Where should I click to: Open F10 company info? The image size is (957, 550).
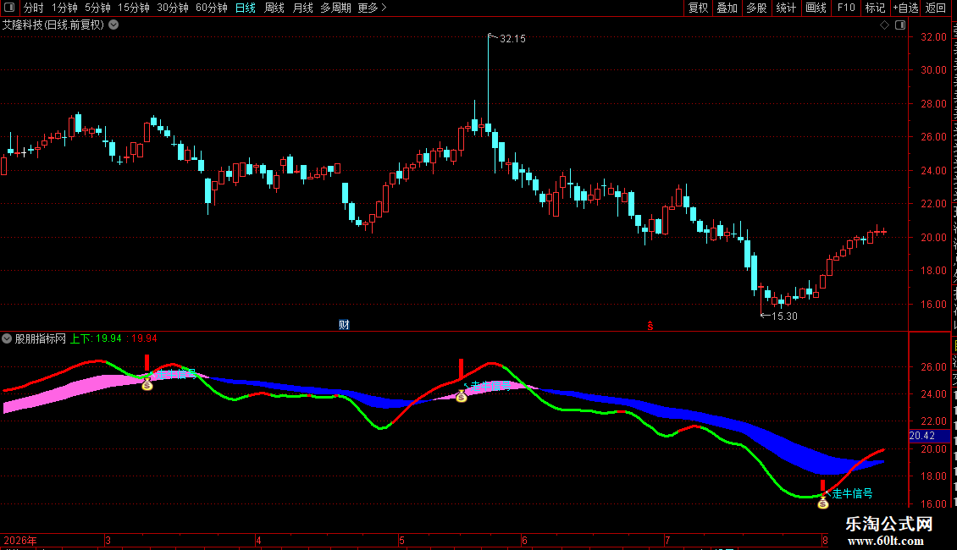click(846, 8)
